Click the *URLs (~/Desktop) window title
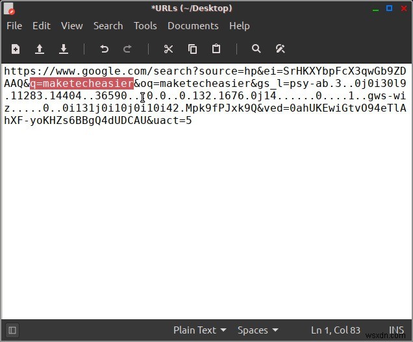This screenshot has height=342, width=413. click(x=192, y=8)
